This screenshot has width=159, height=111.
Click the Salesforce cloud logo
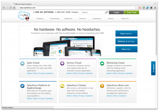point(24,16)
